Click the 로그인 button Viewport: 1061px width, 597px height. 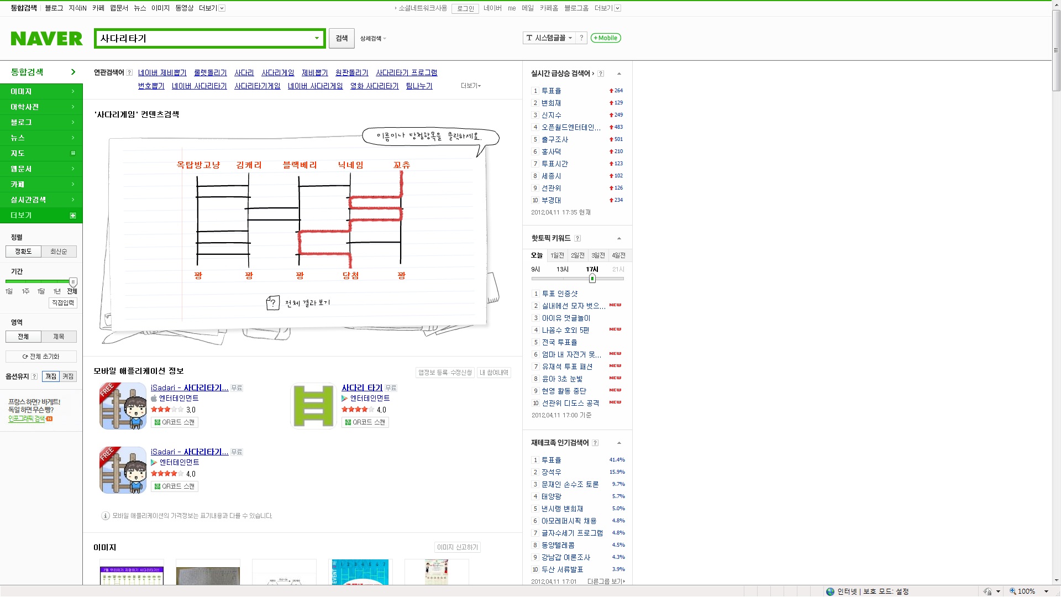click(465, 8)
